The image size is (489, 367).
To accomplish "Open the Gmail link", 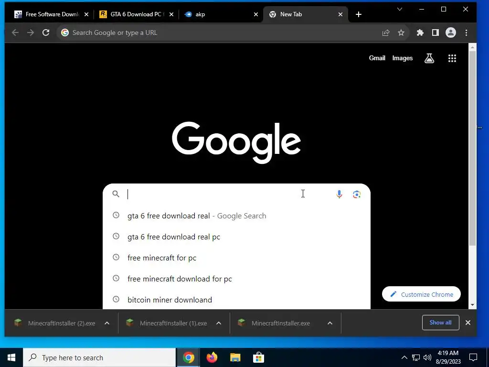I will pyautogui.click(x=377, y=58).
